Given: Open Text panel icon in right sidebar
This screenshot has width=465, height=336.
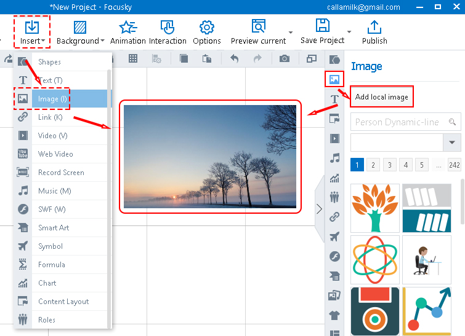Looking at the screenshot, I should pos(334,99).
